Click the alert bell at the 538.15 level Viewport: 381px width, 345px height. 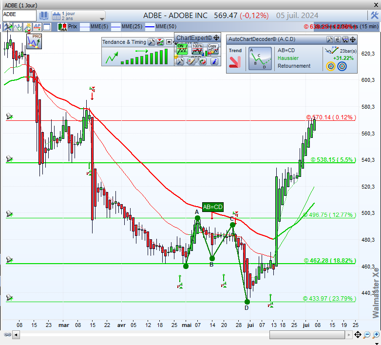point(9,159)
